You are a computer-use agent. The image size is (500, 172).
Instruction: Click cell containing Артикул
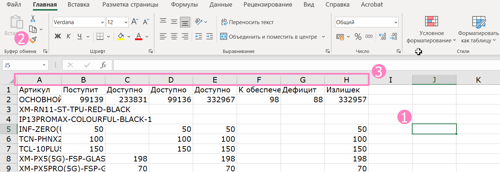[x=39, y=90]
